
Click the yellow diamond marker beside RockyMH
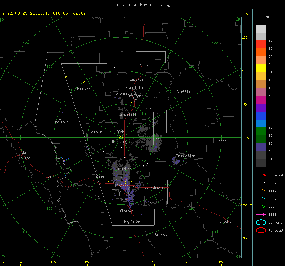85,83
